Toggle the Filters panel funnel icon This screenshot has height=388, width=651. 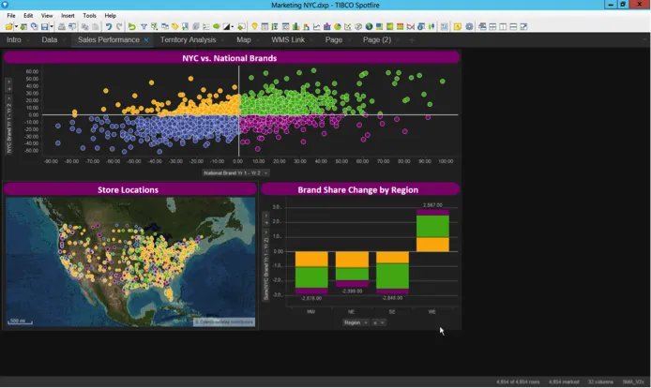point(144,26)
